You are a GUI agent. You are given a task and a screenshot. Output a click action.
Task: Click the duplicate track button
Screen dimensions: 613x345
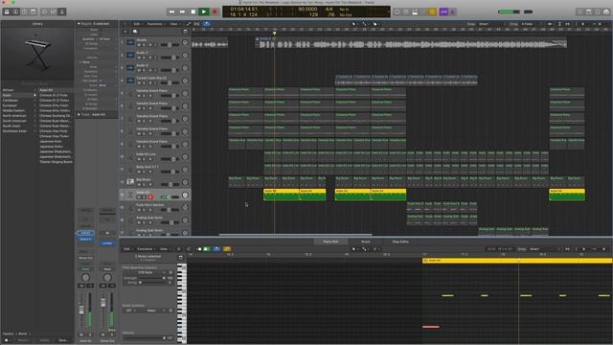pos(135,32)
